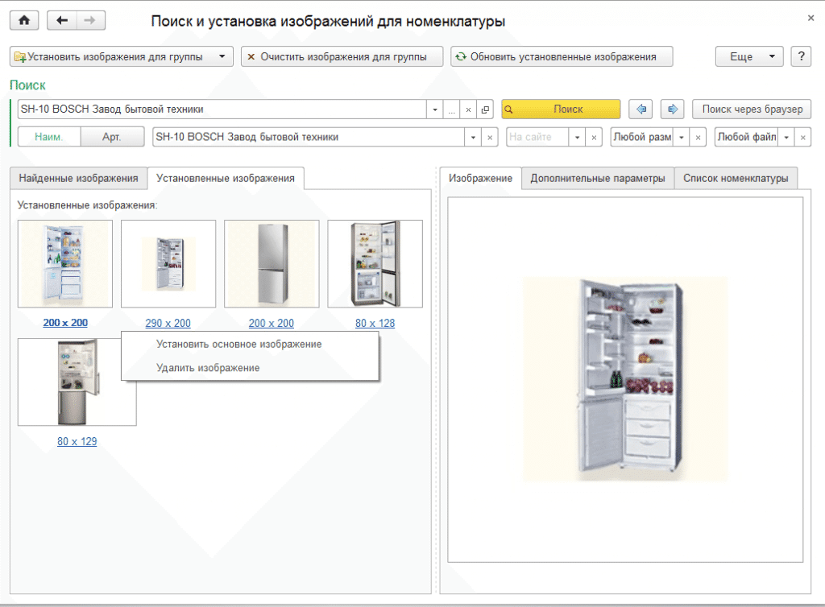Open the Любой размер dropdown list
Screen dimensions: 825x607
click(x=682, y=137)
